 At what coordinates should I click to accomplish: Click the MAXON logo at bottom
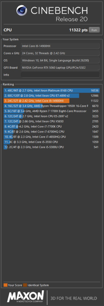point(25,297)
